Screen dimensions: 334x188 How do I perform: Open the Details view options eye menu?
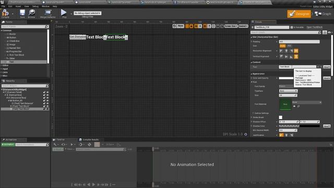click(x=330, y=32)
